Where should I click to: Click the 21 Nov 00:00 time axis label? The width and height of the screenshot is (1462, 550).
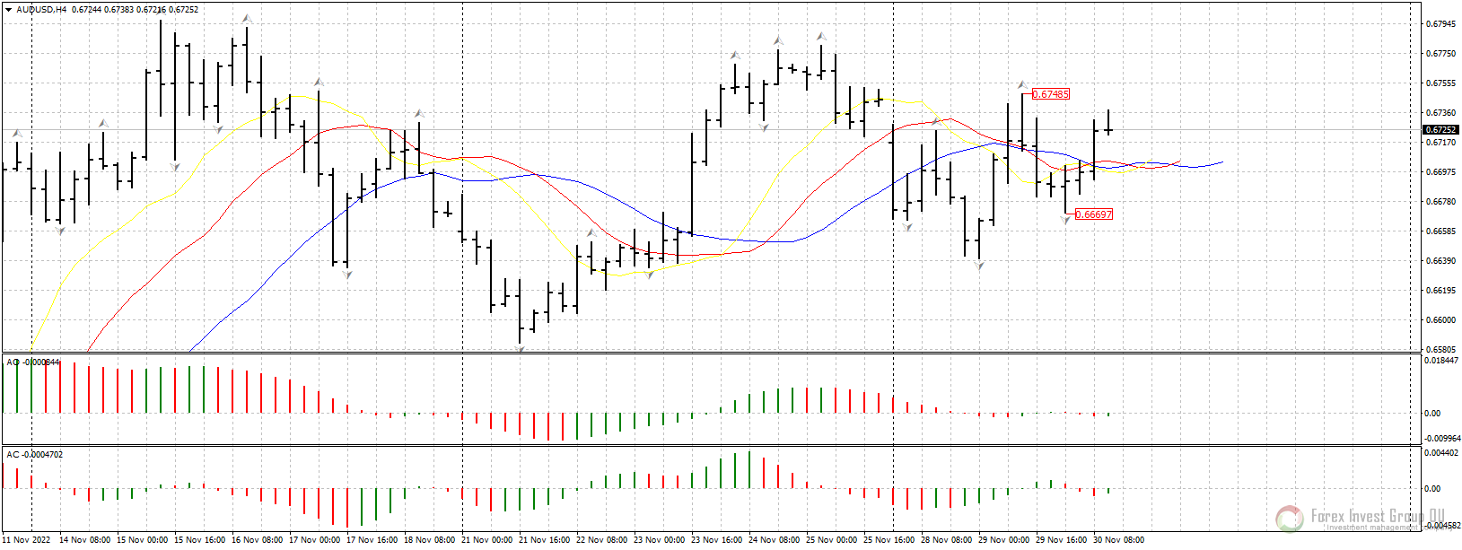pyautogui.click(x=486, y=540)
